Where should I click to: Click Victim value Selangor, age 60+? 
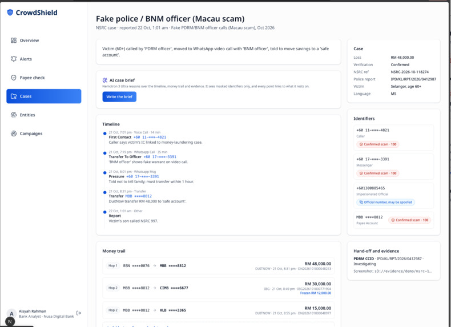coord(406,86)
